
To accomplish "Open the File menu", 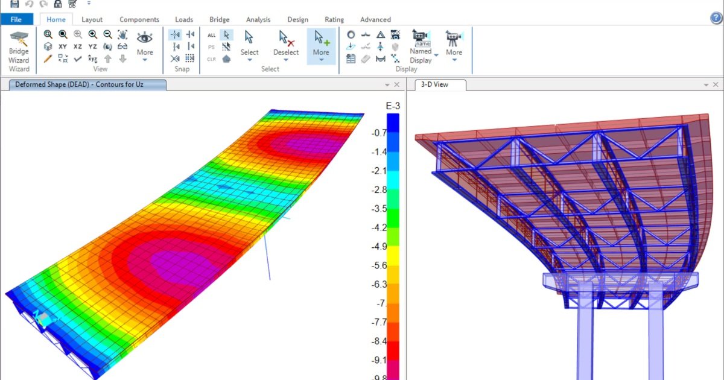I will tap(16, 19).
